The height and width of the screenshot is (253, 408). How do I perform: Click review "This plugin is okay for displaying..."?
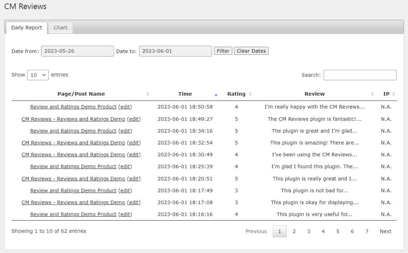click(x=315, y=202)
